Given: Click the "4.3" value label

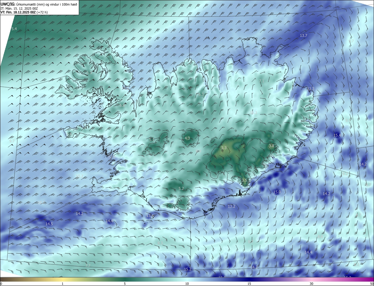Looking at the screenshot, I should 187,138.
